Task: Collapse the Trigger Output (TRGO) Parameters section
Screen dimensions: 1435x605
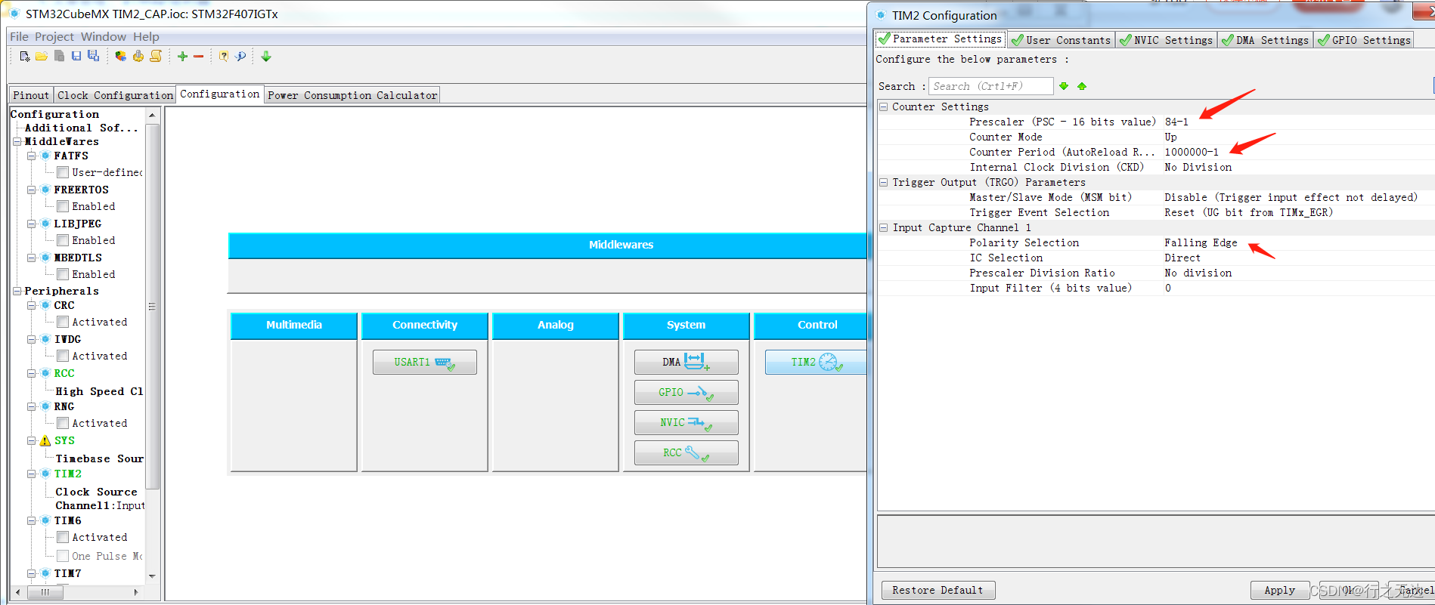Action: [x=883, y=182]
